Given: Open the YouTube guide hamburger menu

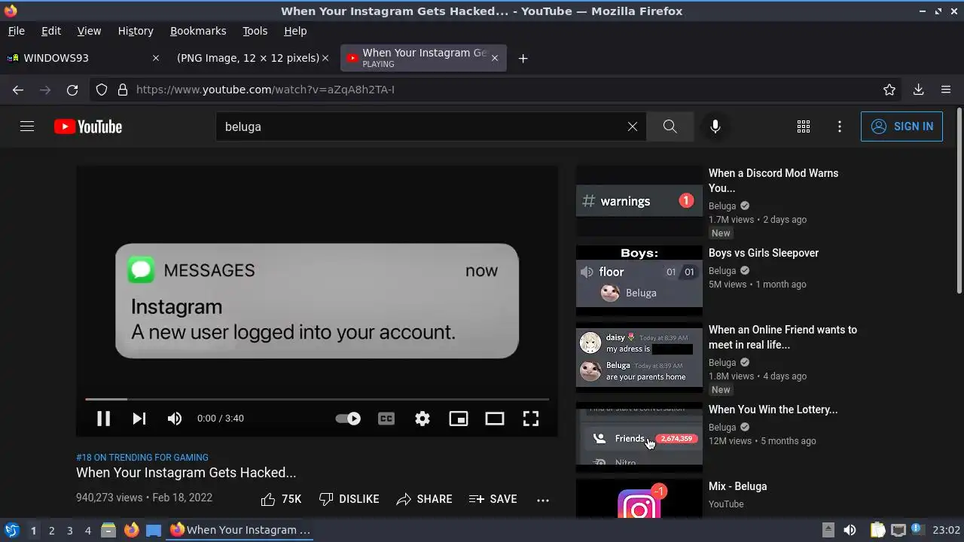Looking at the screenshot, I should point(27,126).
